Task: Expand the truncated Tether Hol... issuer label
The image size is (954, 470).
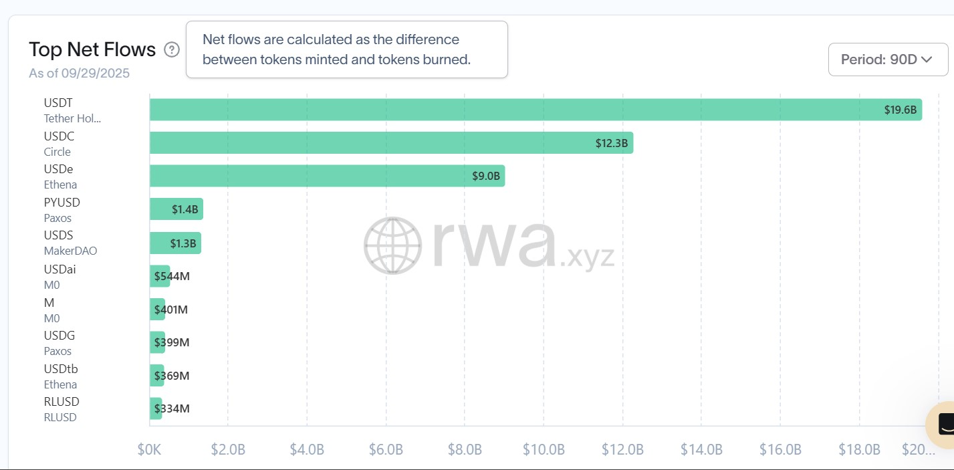Action: (x=72, y=118)
